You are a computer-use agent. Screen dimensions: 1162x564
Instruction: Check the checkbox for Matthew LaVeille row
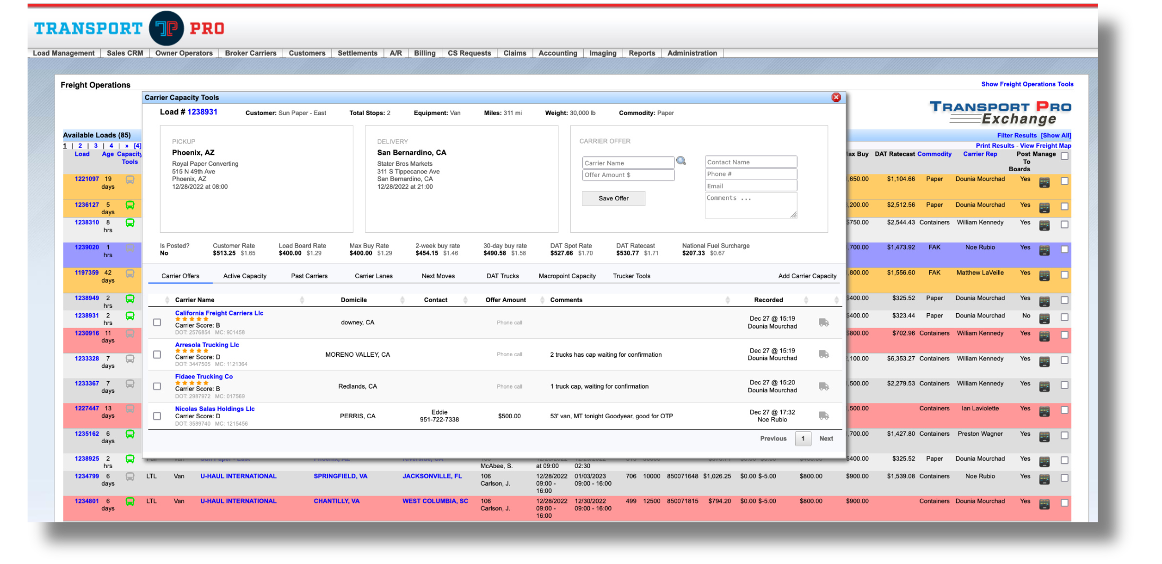pos(1064,275)
